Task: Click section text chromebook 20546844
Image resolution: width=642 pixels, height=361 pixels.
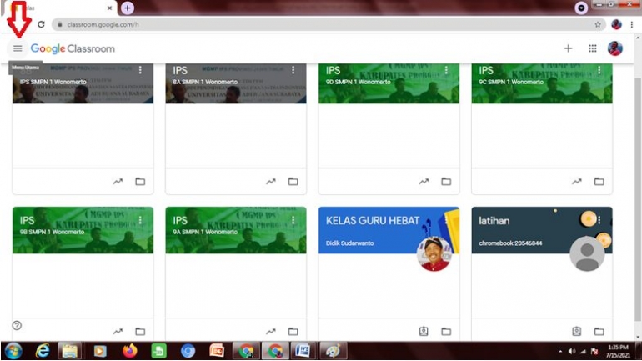Action: pos(510,243)
